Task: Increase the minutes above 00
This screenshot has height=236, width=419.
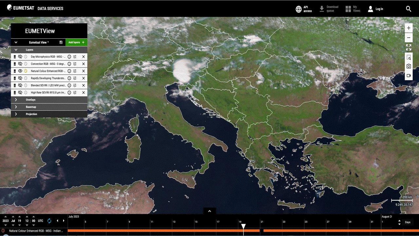Action: tap(34, 217)
